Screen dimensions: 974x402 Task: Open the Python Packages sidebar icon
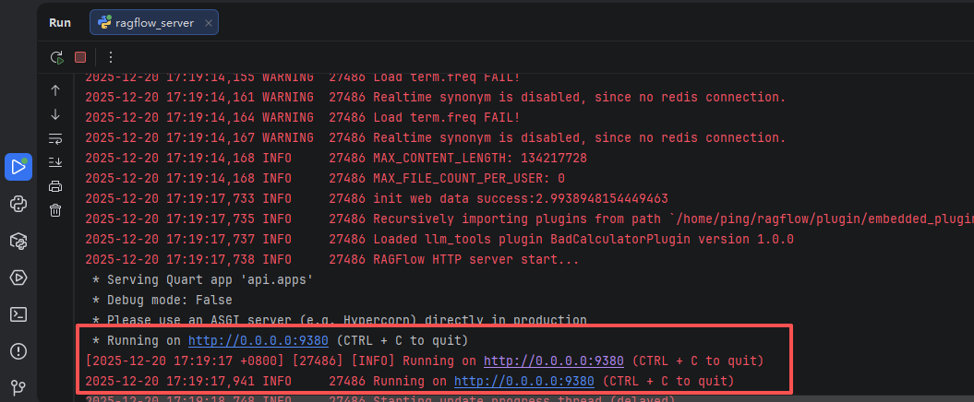click(18, 241)
